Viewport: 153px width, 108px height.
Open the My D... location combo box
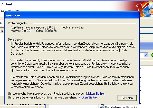pyautogui.click(x=2, y=23)
